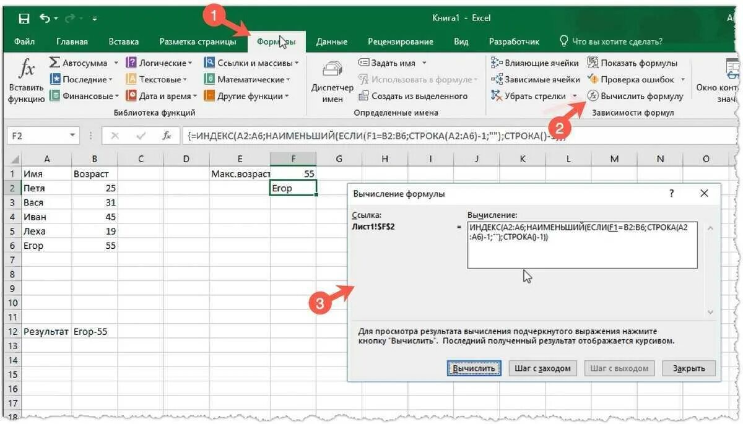Expand the Убрать стрелки dropdown arrow
The height and width of the screenshot is (424, 743).
tap(575, 96)
